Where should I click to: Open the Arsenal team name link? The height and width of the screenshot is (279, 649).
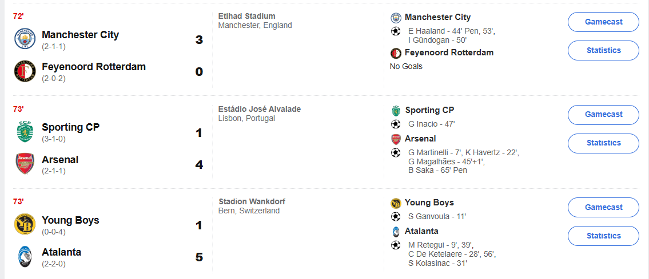(60, 160)
